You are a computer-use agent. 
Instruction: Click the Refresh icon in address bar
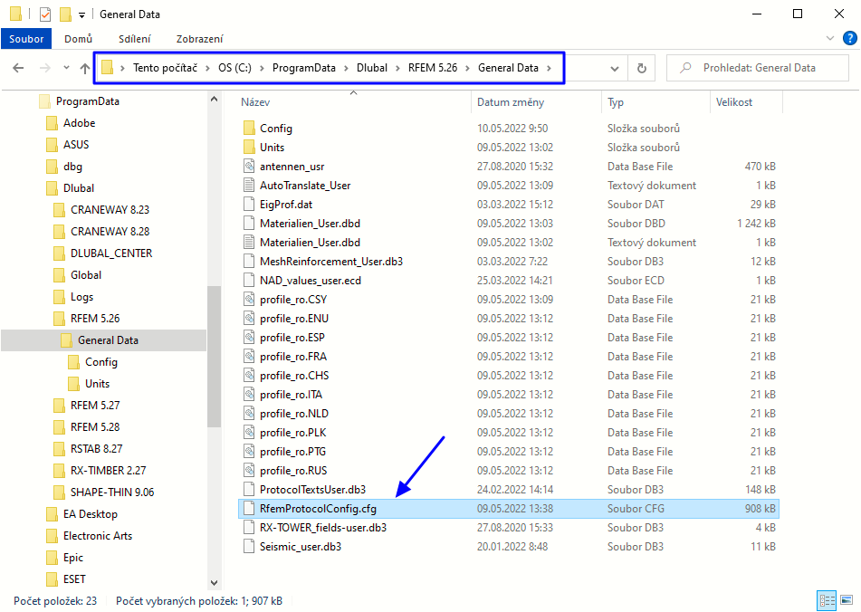click(x=642, y=67)
